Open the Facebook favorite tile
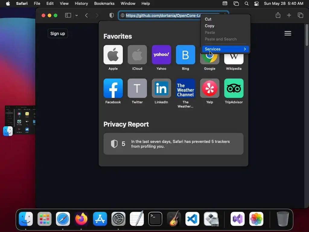 pos(113,88)
